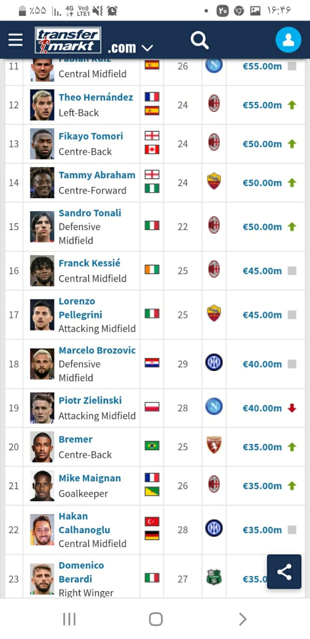The height and width of the screenshot is (639, 310).
Task: Tap the search magnifier icon
Action: coord(199,40)
